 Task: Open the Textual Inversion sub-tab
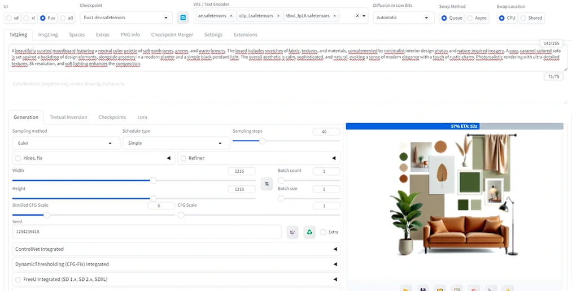[x=68, y=117]
